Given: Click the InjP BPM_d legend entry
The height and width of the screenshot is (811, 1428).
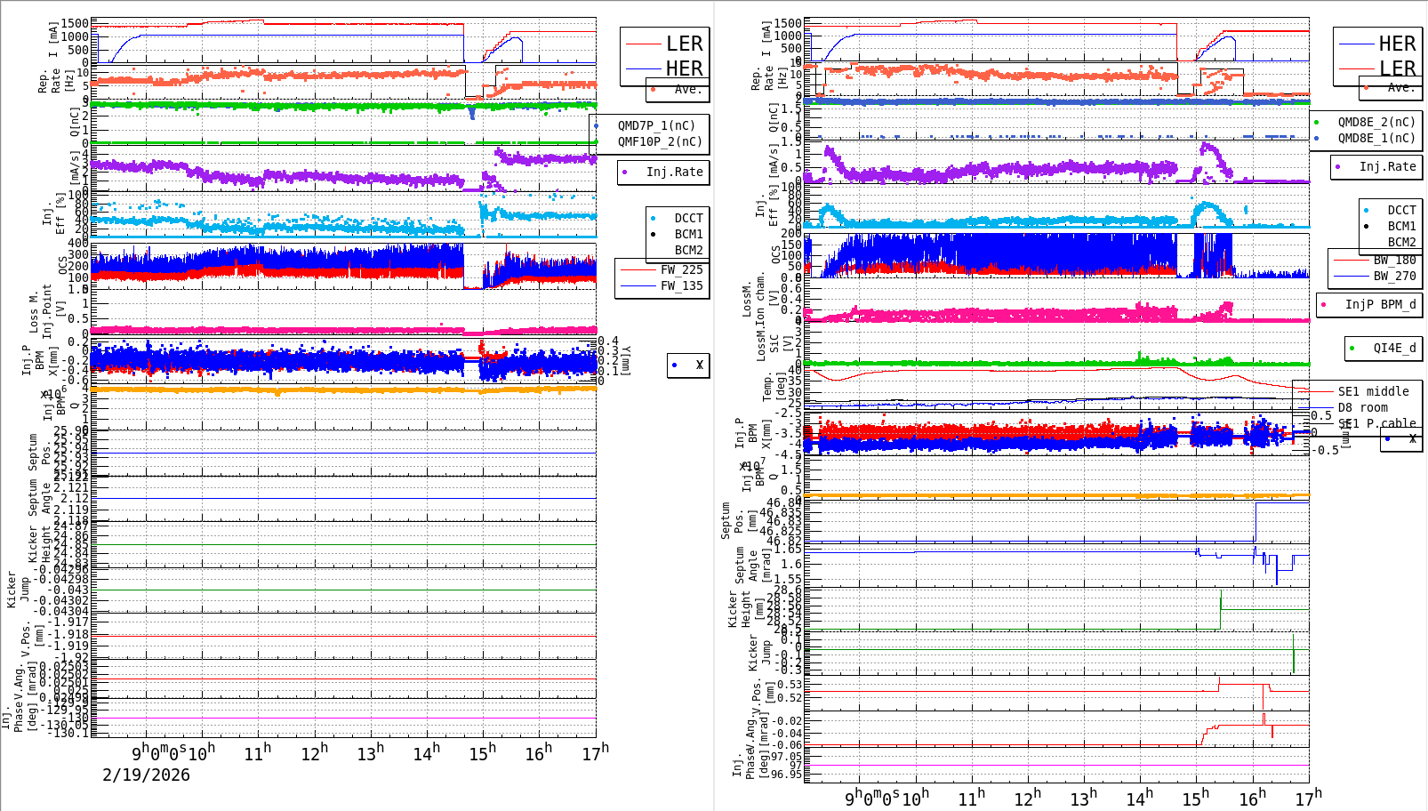Looking at the screenshot, I should tap(1381, 304).
